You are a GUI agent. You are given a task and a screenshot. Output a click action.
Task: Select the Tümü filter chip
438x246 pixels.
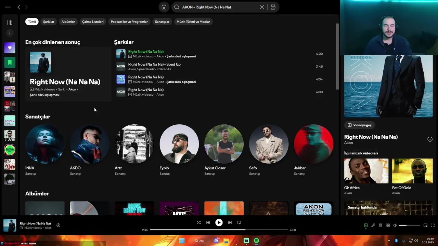click(32, 22)
